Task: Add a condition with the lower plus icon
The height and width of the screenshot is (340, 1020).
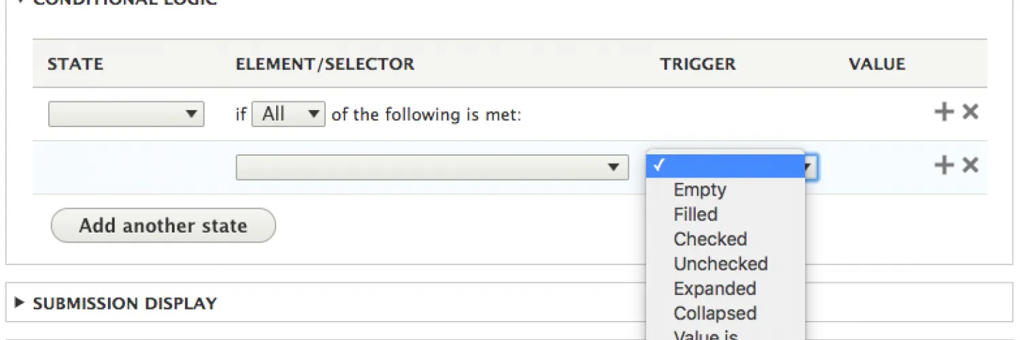Action: click(944, 165)
